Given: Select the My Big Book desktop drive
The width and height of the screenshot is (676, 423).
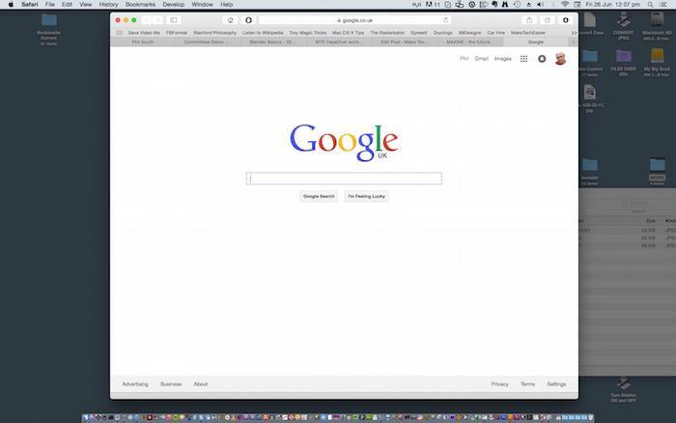Looking at the screenshot, I should (657, 63).
